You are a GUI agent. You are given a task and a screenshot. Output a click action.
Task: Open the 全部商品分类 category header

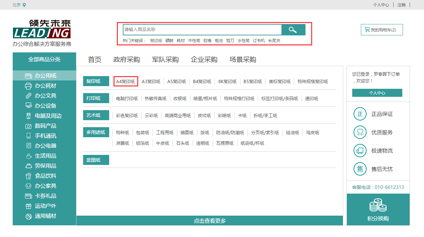coord(44,59)
